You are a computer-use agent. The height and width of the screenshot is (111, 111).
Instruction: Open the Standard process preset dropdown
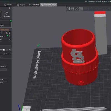coord(5,25)
